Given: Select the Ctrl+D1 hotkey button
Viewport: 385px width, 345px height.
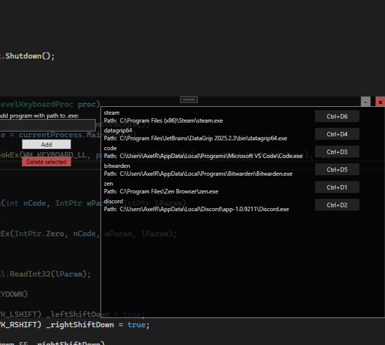Looking at the screenshot, I should (337, 187).
